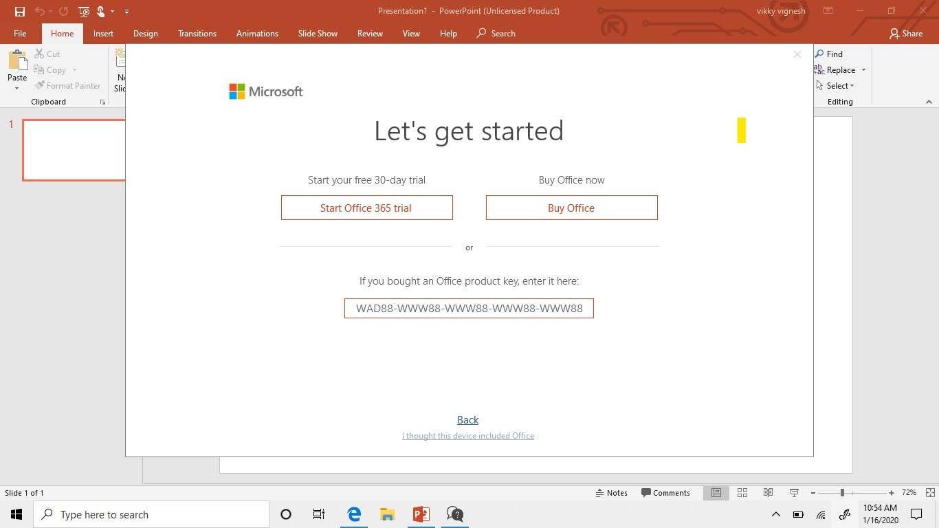
Task: Select slide 1 thumbnail
Action: (74, 150)
